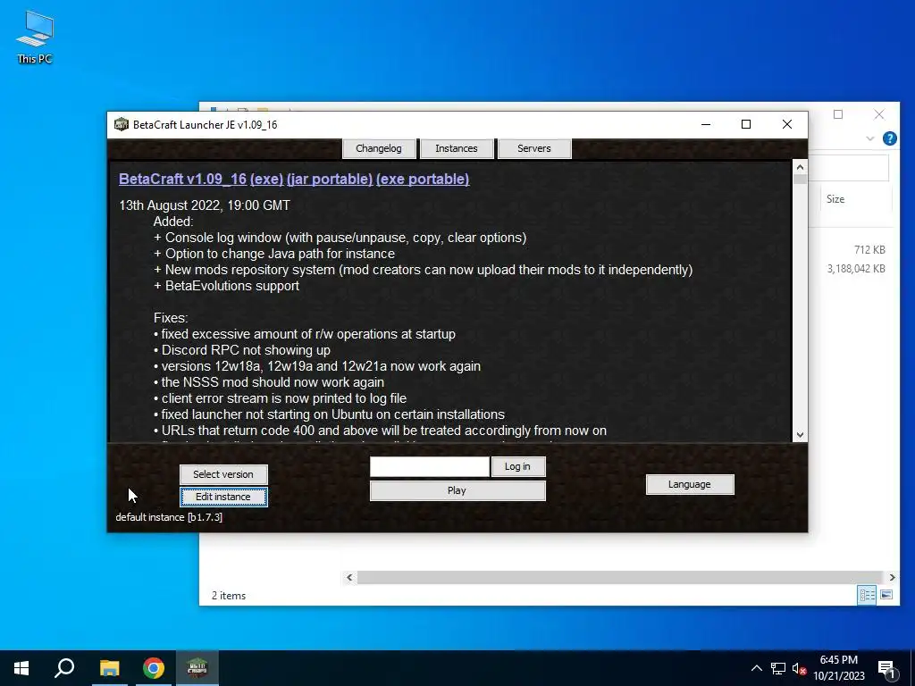Click the changelog scroll up arrow
Screen dimensions: 915x686
pyautogui.click(x=800, y=167)
